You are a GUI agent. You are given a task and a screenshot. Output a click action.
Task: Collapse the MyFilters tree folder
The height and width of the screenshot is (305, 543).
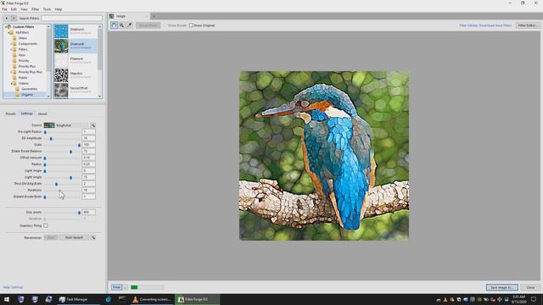coord(8,32)
